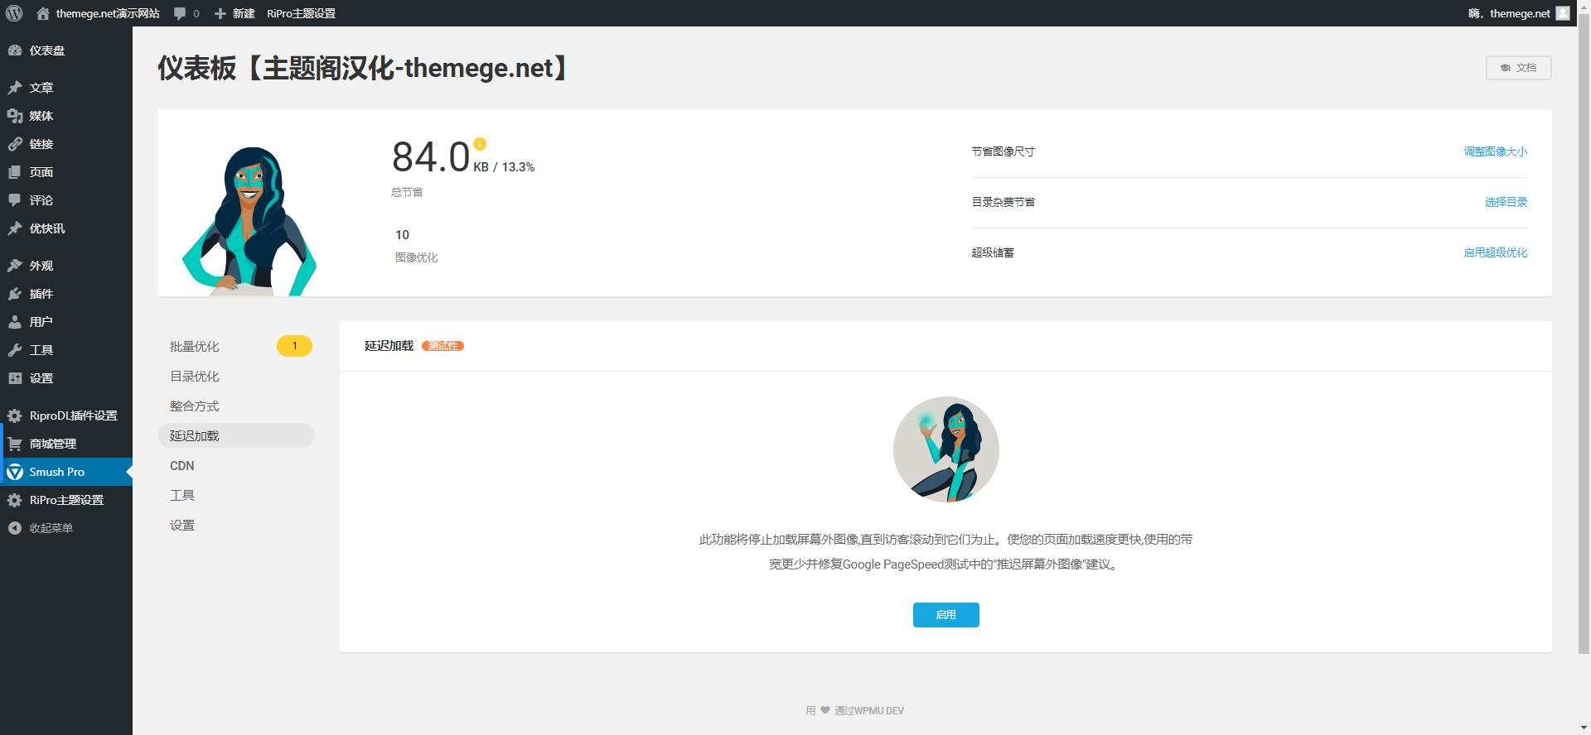Open the home icon for themege.net演示网站

pyautogui.click(x=43, y=13)
